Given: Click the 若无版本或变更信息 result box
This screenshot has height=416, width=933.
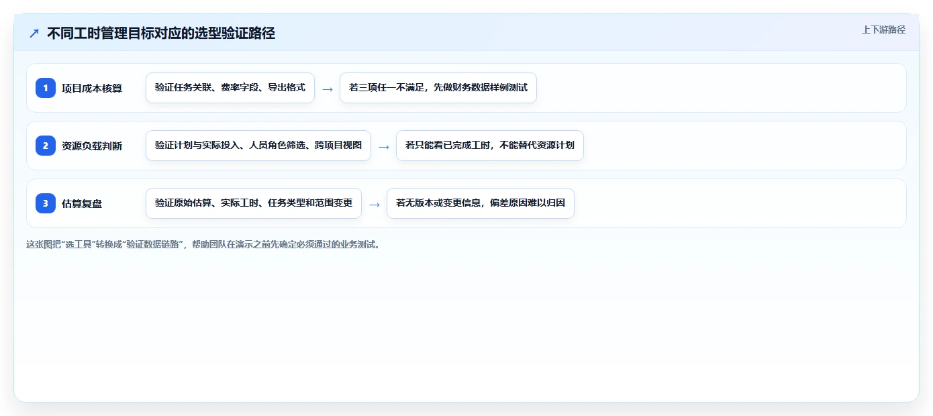Looking at the screenshot, I should point(481,203).
